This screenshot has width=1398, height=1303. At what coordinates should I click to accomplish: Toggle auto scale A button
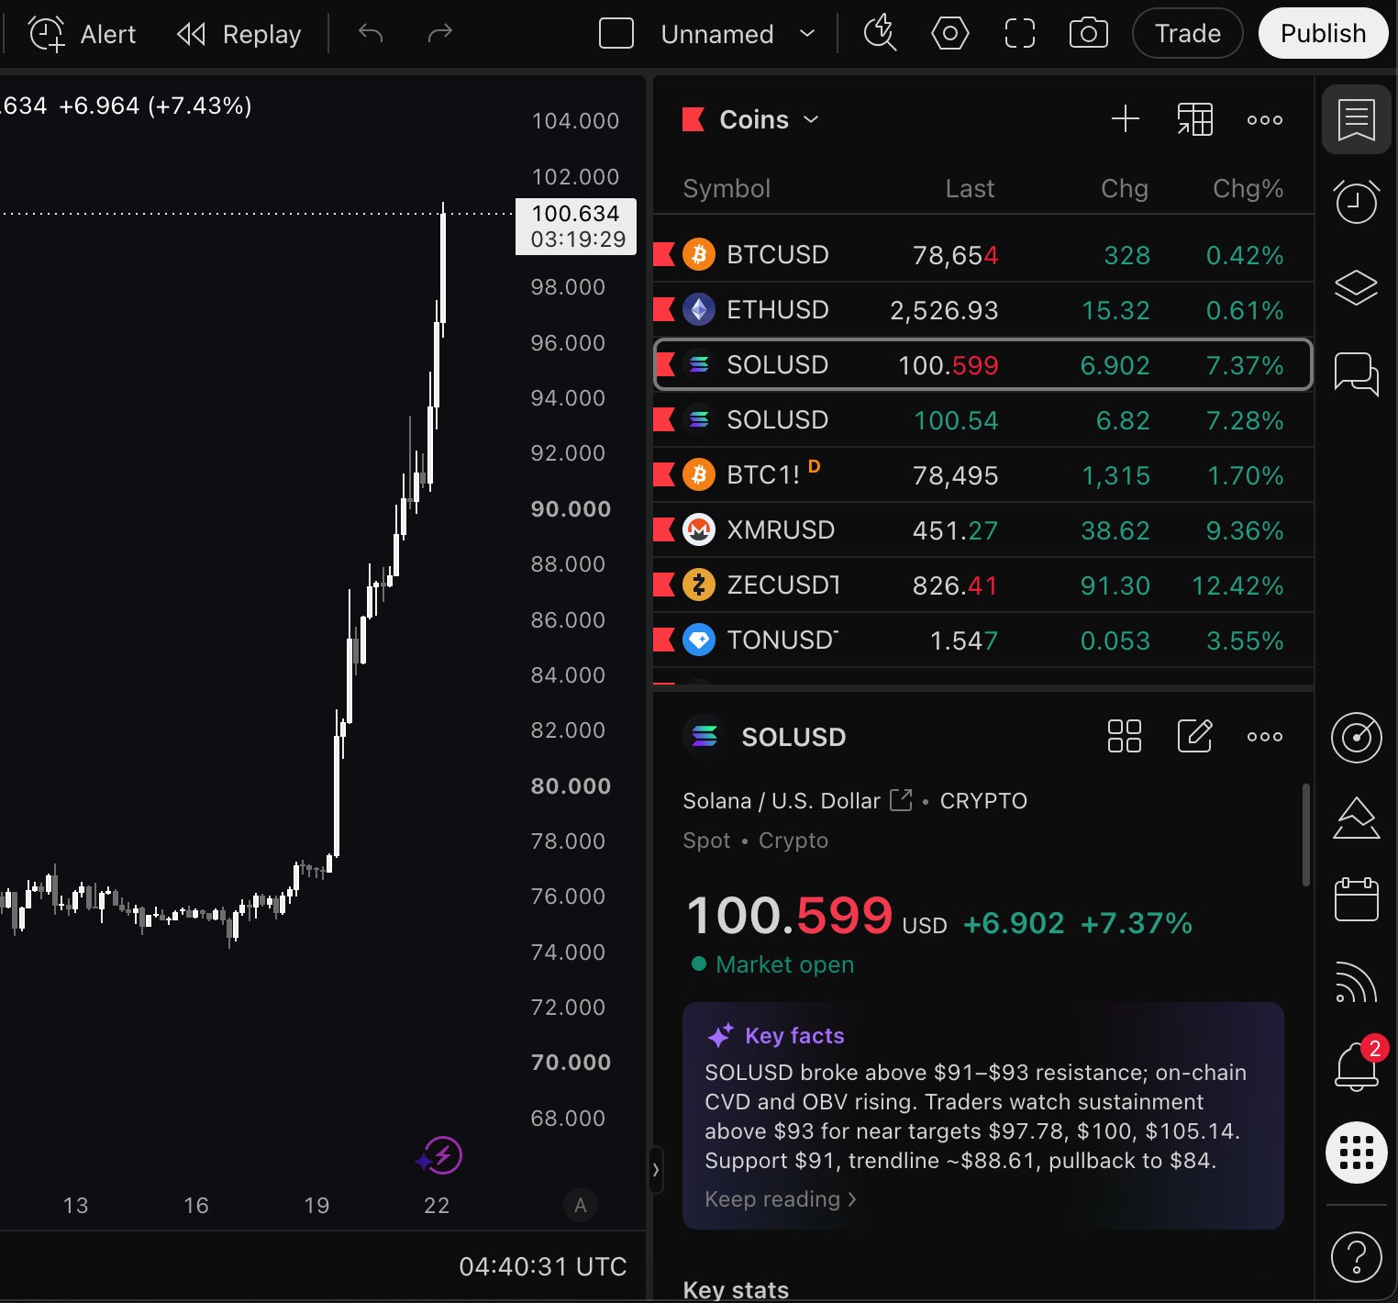pyautogui.click(x=580, y=1206)
